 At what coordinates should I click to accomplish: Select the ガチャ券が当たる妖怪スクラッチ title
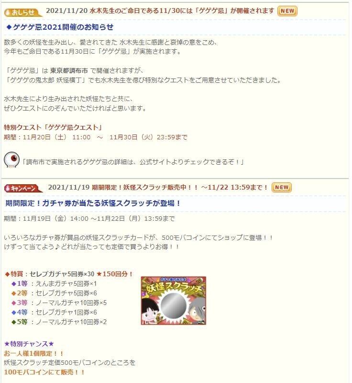pos(93,203)
